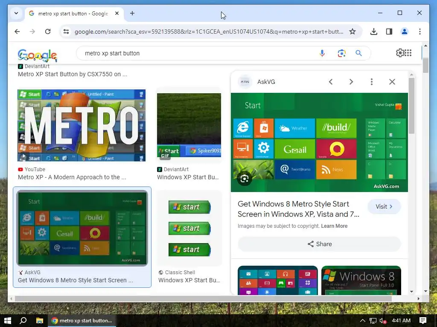This screenshot has width=437, height=327.
Task: Open the green start buttons Classic Shell image
Action: point(189,228)
